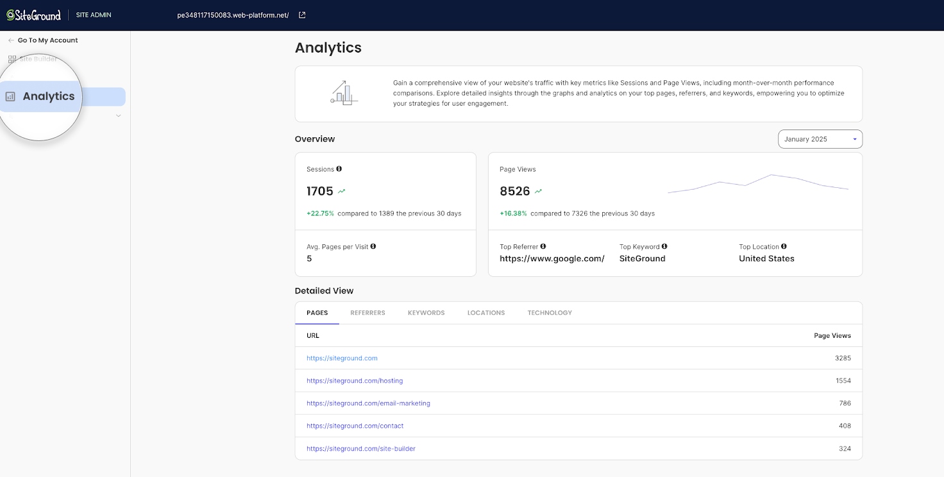The height and width of the screenshot is (477, 944).
Task: Expand the collapsed sidebar chevron below Analytics
Action: 118,116
